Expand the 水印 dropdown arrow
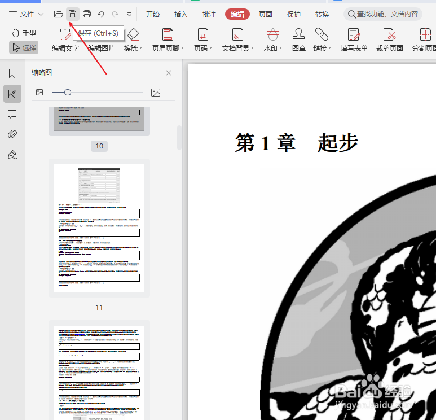This screenshot has width=436, height=420. 280,48
